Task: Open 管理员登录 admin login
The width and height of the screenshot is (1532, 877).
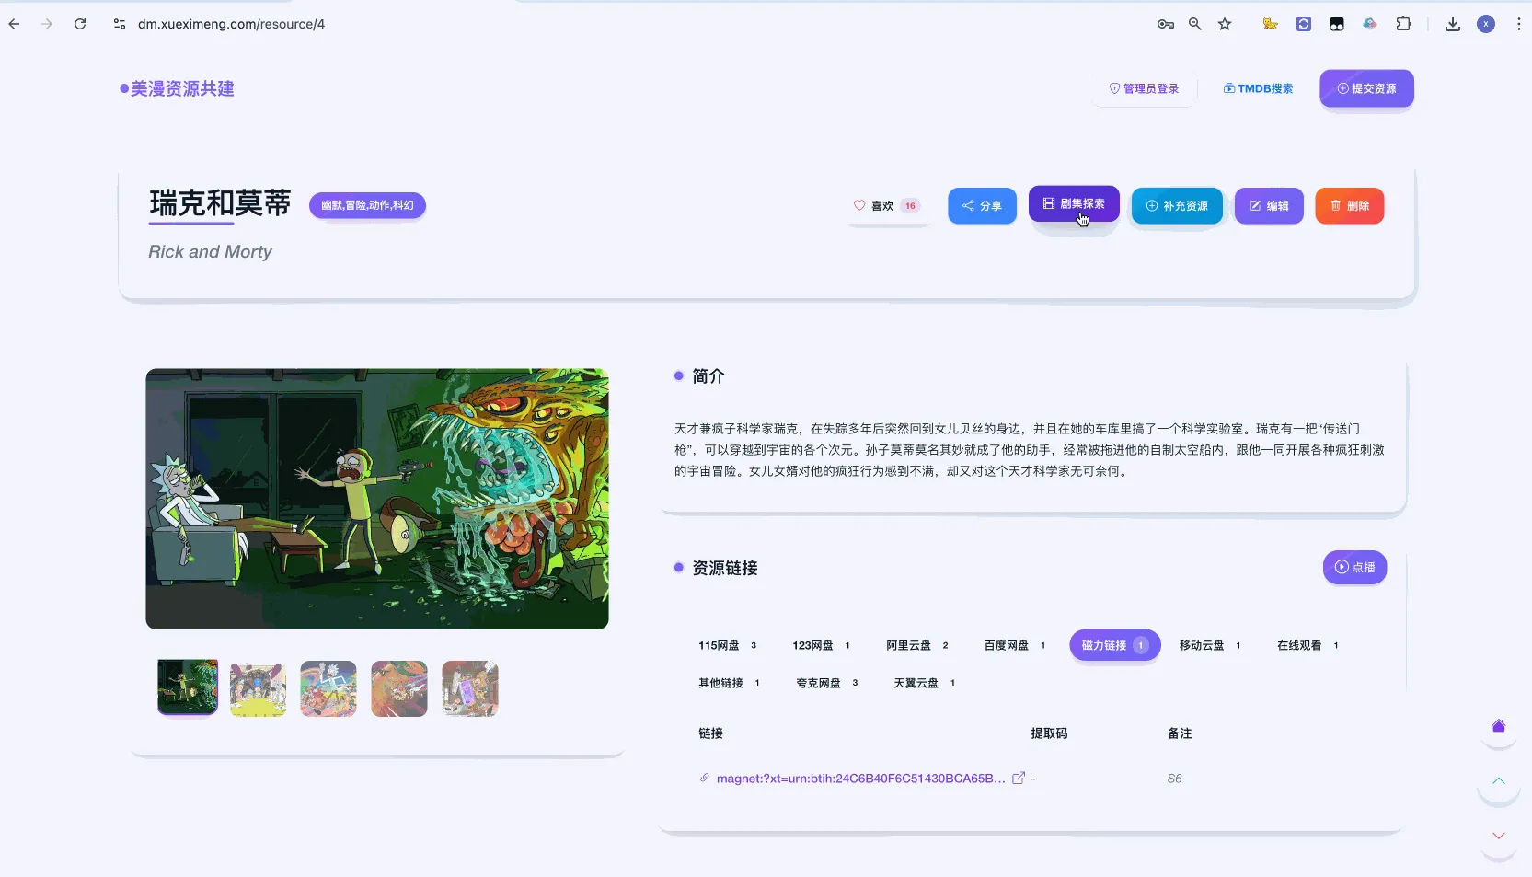Action: pyautogui.click(x=1144, y=88)
